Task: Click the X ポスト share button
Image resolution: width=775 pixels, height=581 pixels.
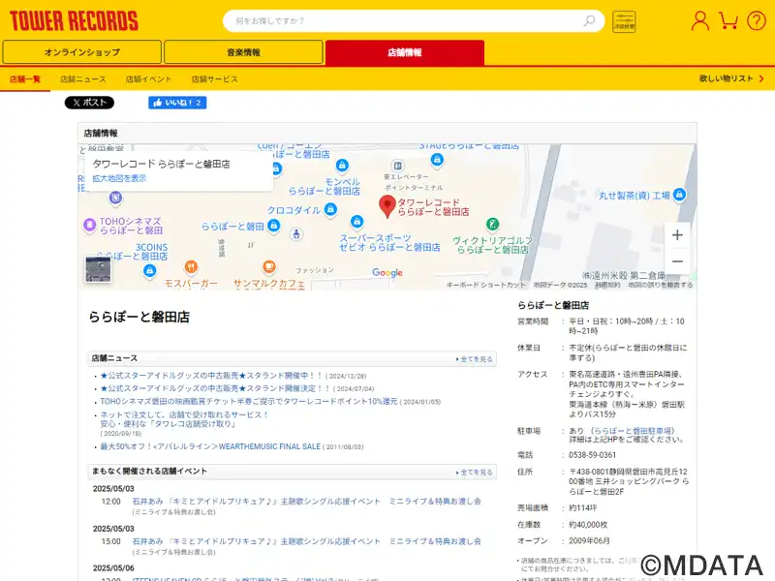Action: [x=89, y=103]
